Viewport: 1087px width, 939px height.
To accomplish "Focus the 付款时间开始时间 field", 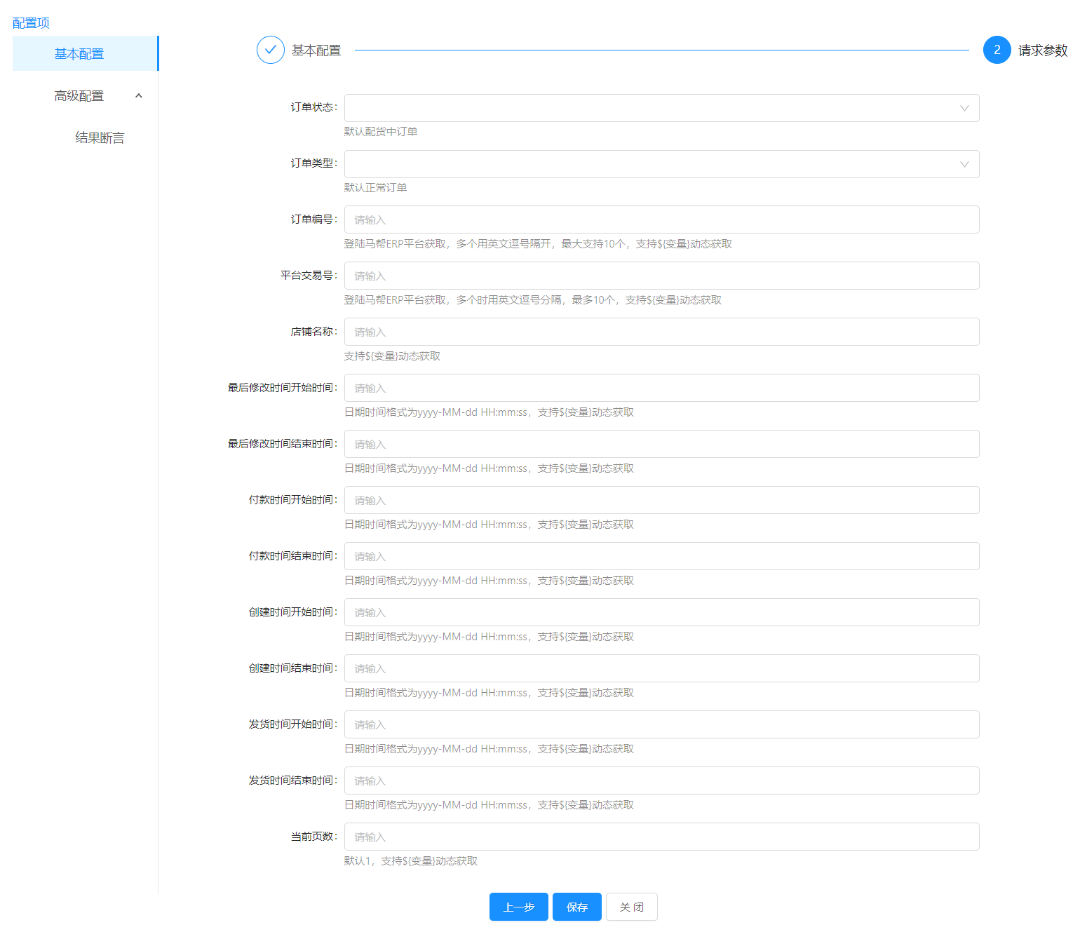I will pyautogui.click(x=661, y=500).
